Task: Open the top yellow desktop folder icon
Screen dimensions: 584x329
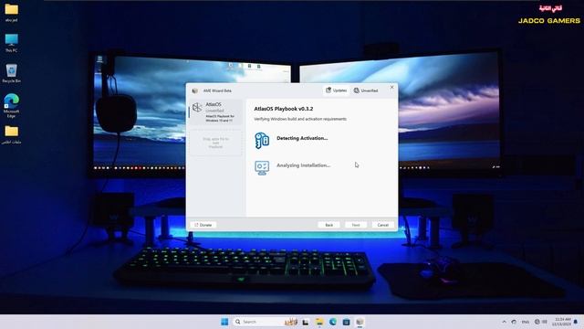Action: click(12, 12)
